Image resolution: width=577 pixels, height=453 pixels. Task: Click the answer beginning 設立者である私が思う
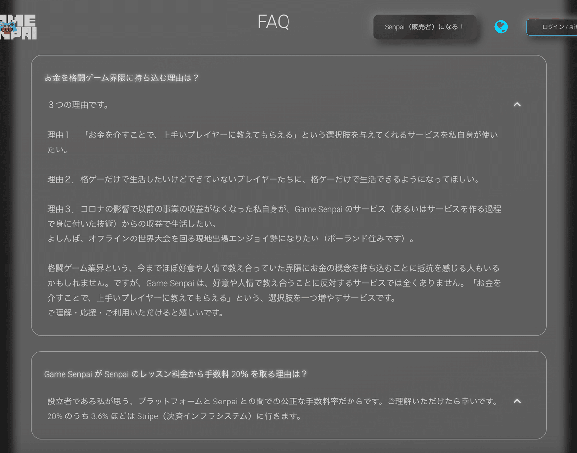273,401
